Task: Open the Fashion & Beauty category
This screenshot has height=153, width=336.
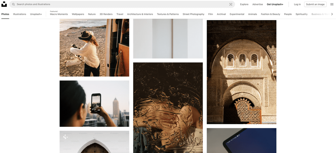Action: [270, 14]
